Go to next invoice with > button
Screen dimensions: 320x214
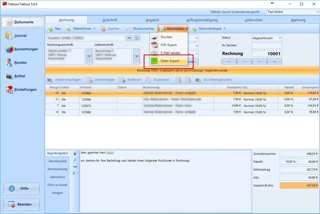pyautogui.click(x=259, y=62)
